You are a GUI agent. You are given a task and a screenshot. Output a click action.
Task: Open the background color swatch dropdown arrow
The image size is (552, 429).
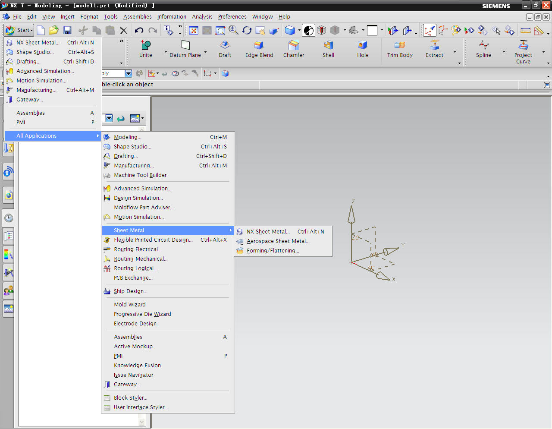tap(382, 30)
